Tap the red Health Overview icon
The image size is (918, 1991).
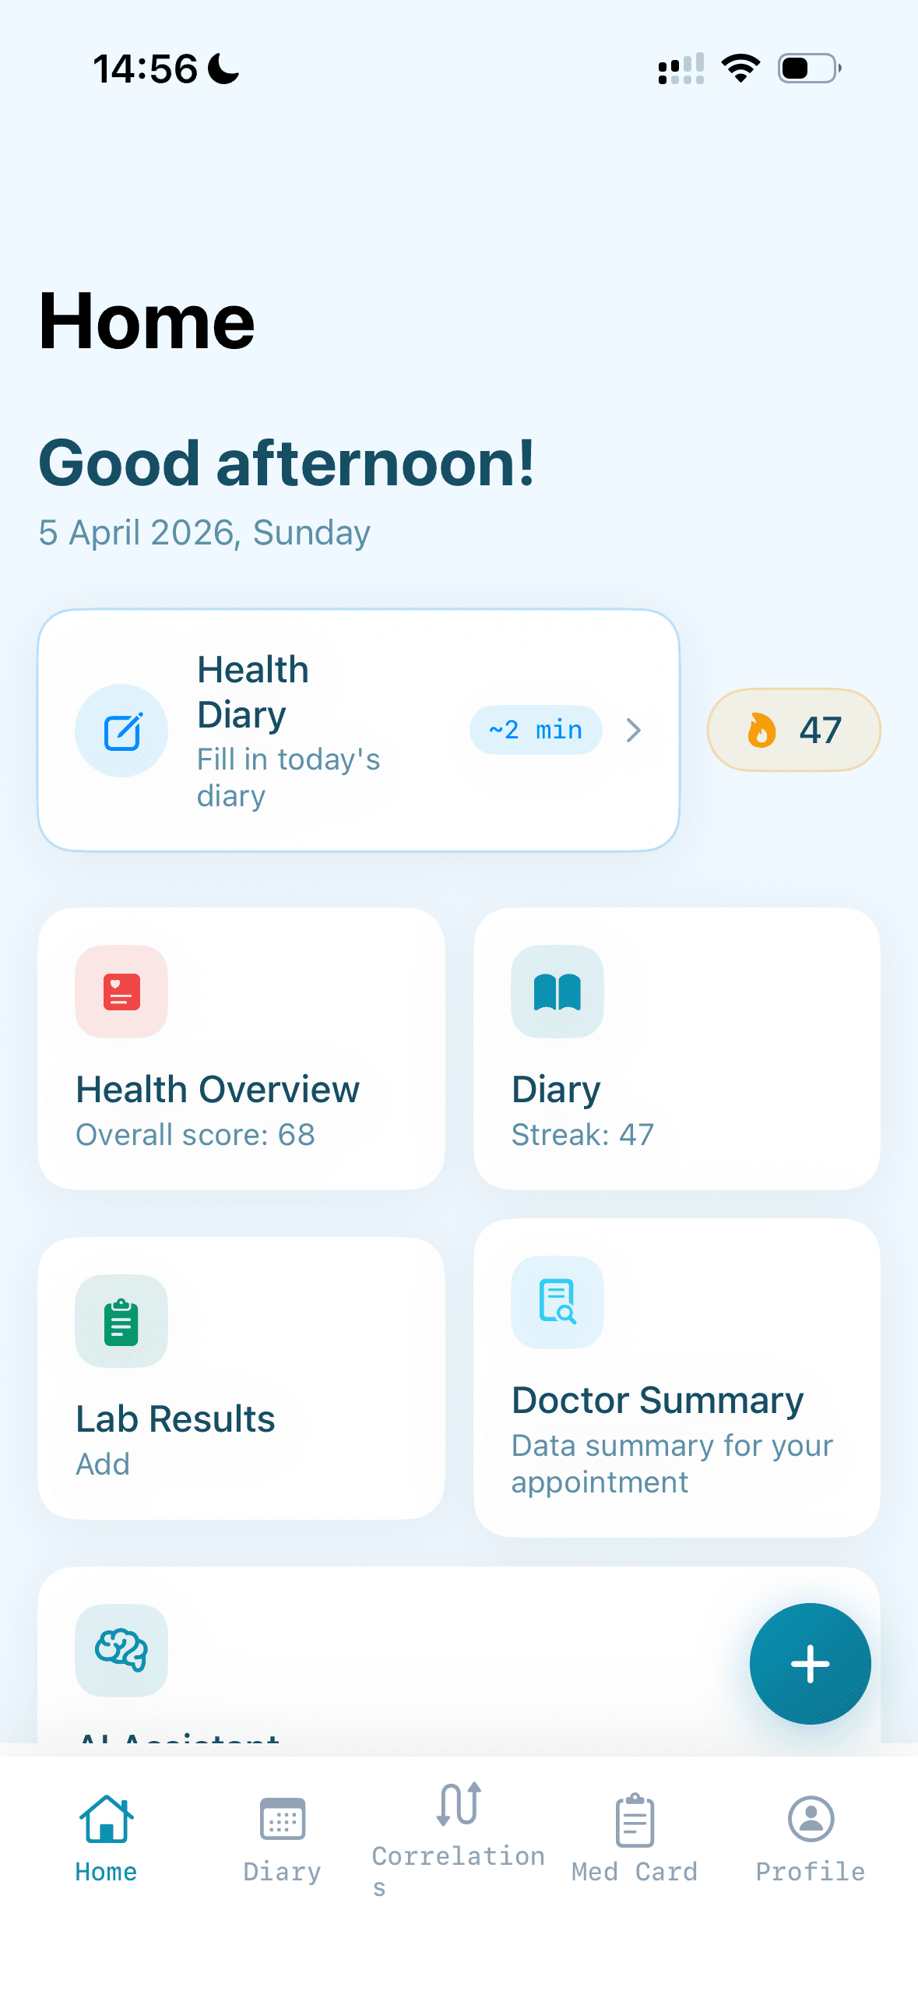(x=121, y=992)
